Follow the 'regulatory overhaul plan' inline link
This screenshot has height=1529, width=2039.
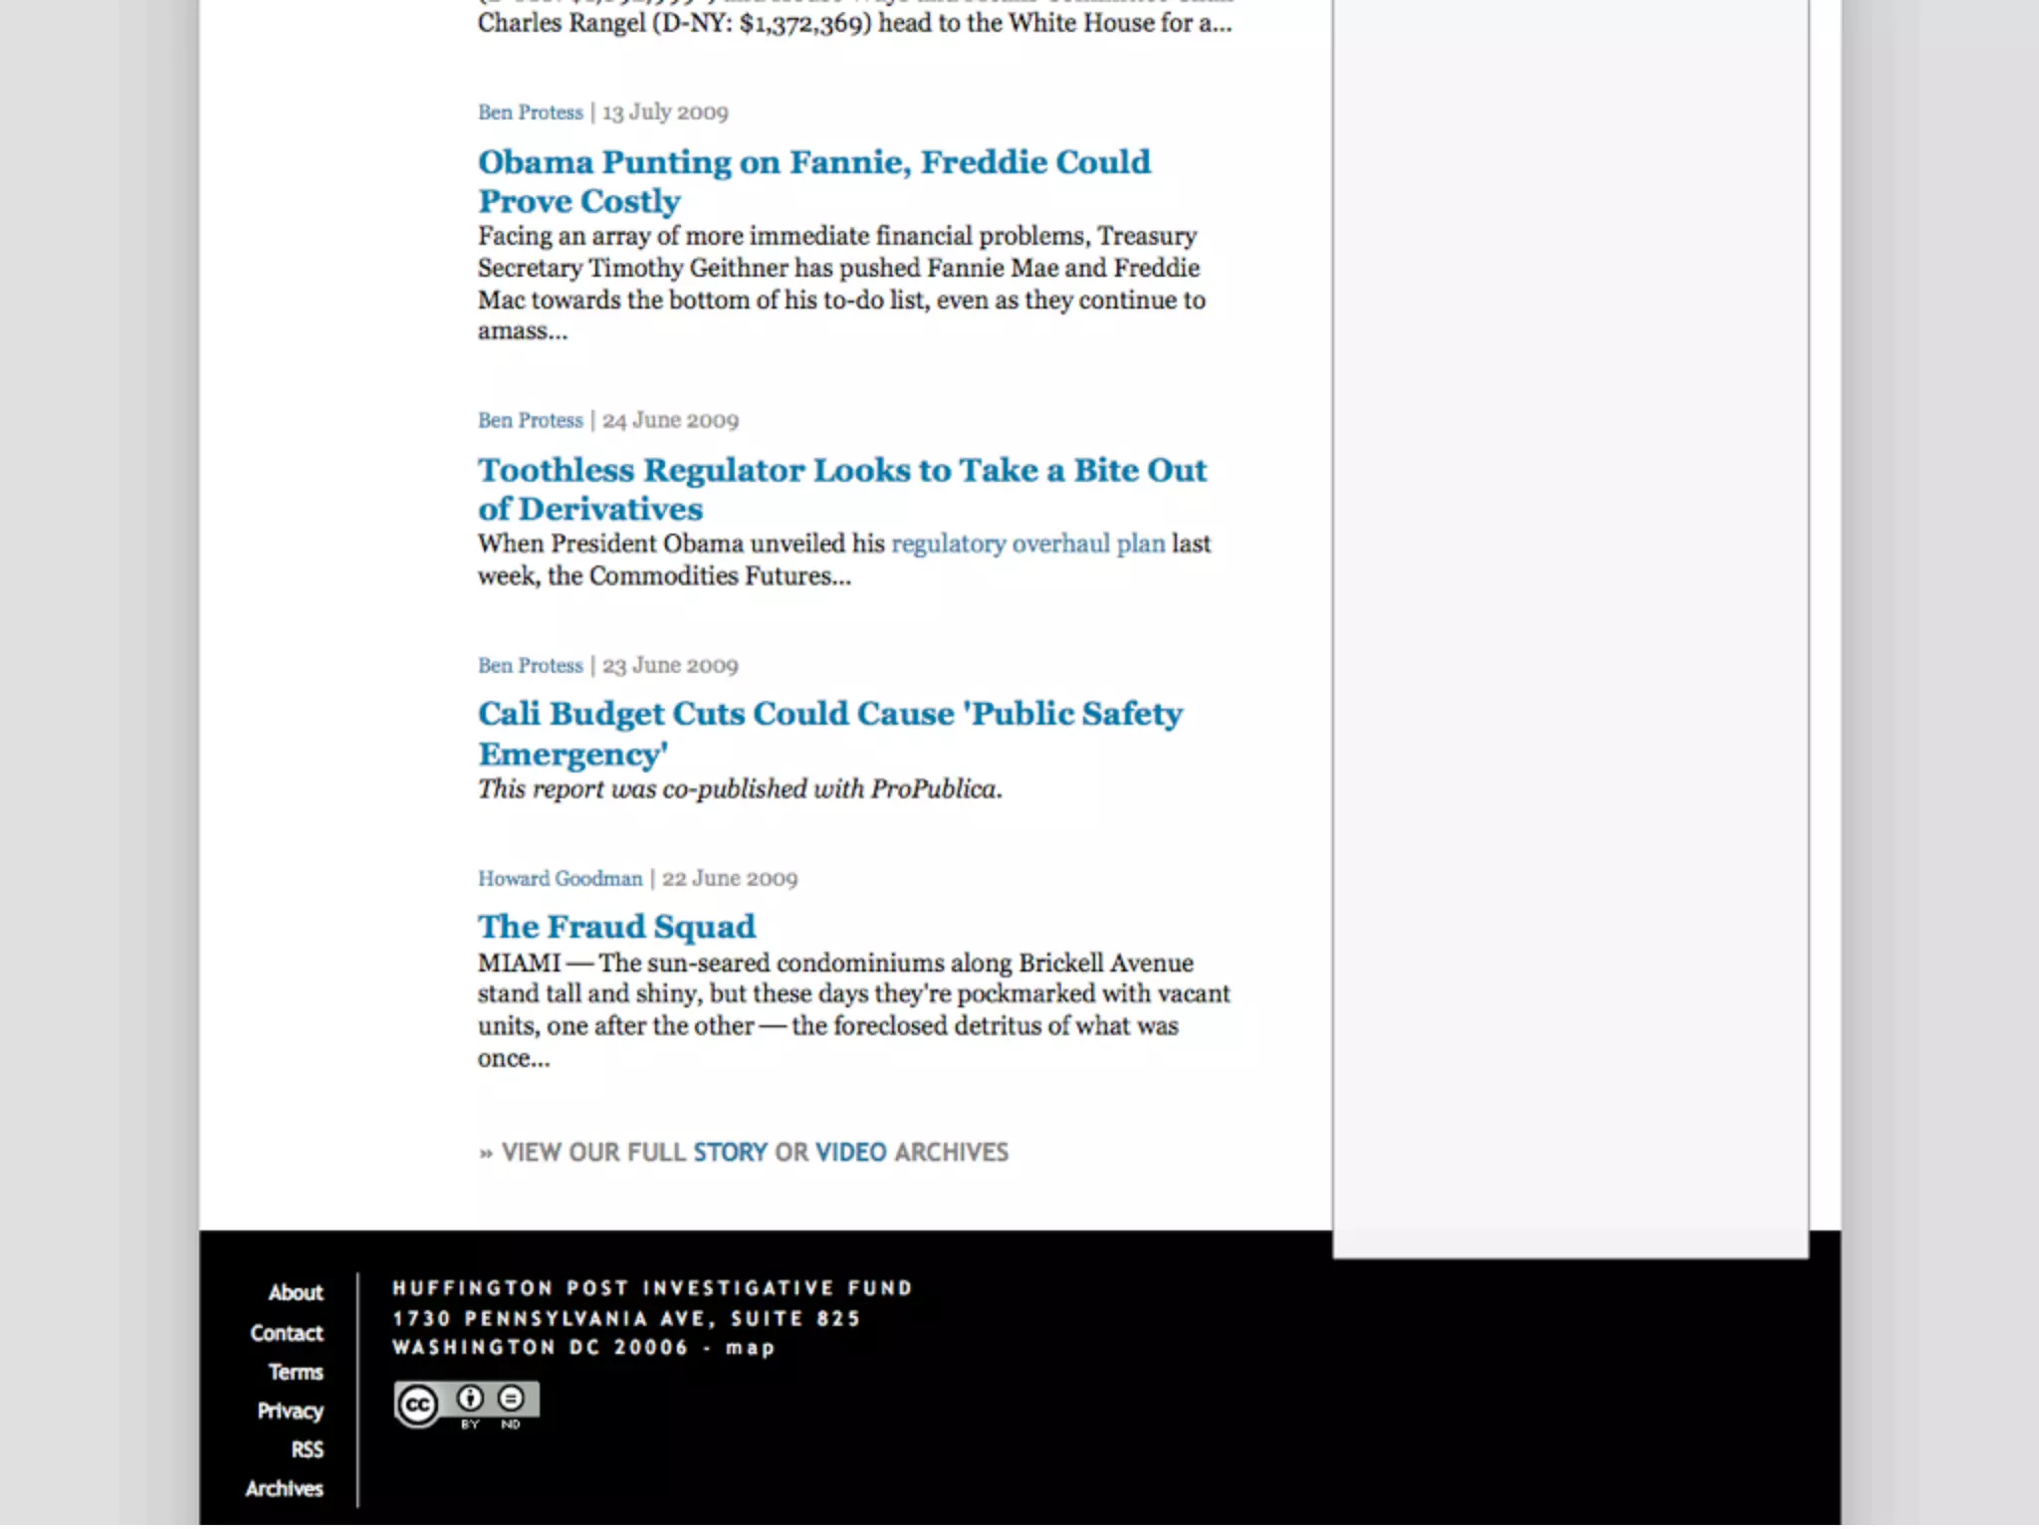click(x=1027, y=544)
